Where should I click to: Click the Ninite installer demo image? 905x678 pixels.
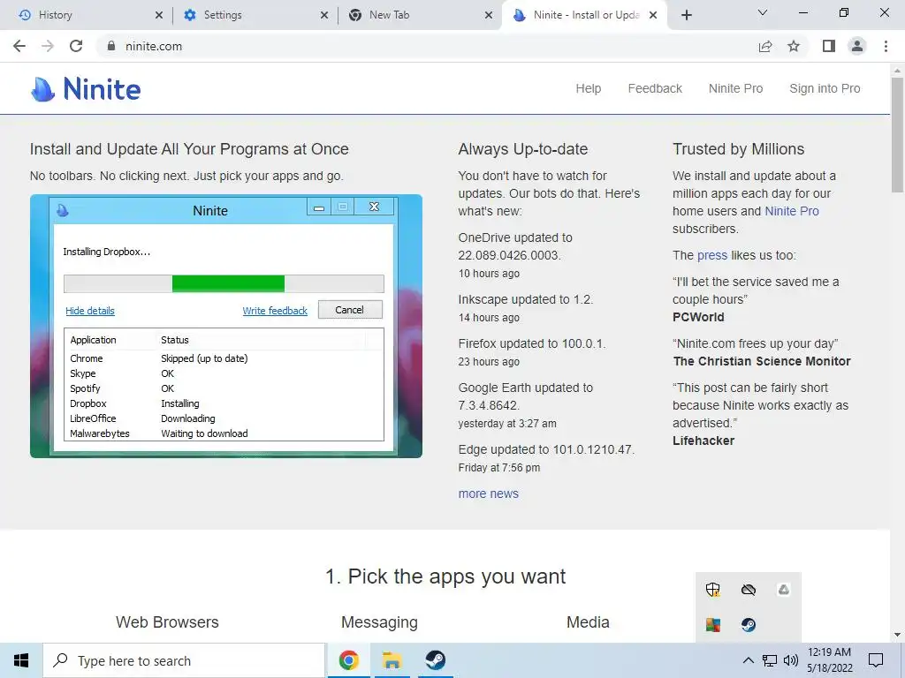click(x=226, y=327)
